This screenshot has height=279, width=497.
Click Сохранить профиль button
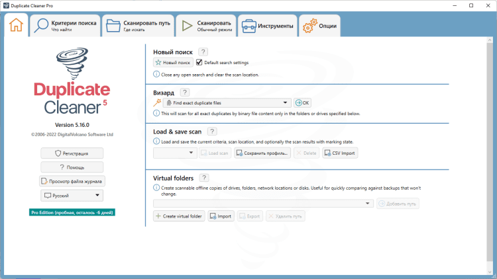pyautogui.click(x=262, y=153)
